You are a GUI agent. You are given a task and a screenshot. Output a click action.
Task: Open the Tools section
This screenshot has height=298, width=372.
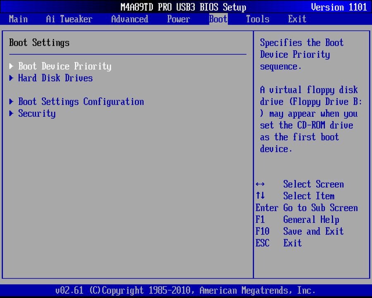pos(257,19)
